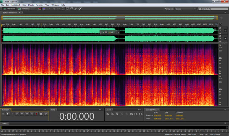Click the Fast Forward button

point(27,114)
